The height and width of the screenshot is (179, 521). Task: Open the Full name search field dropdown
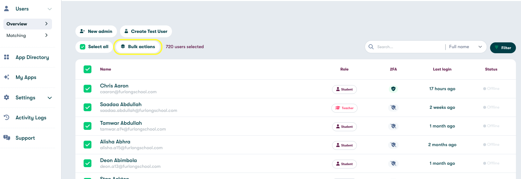[x=465, y=47]
